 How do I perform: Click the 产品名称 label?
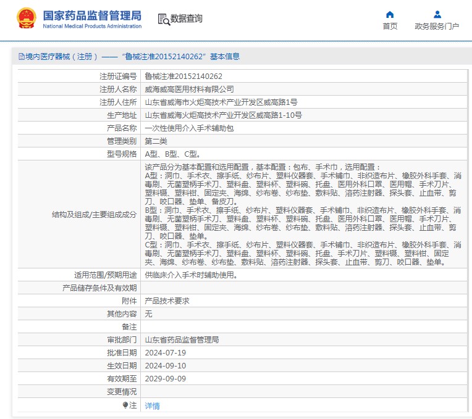[122, 128]
